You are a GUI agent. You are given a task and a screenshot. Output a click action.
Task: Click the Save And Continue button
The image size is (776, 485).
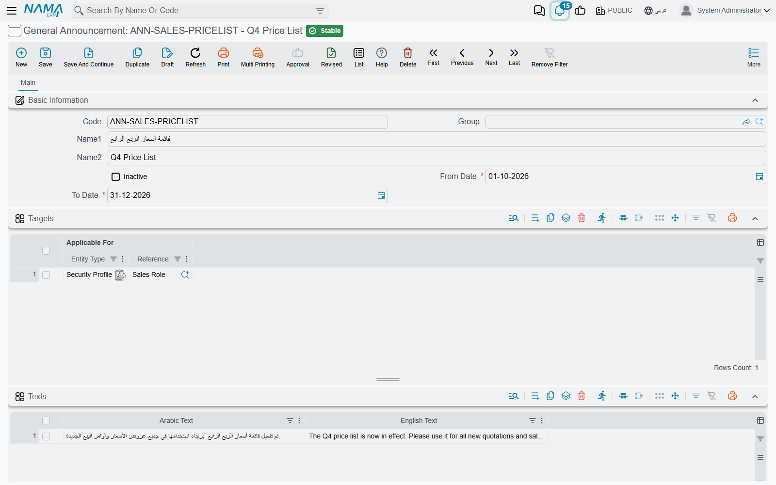(89, 57)
